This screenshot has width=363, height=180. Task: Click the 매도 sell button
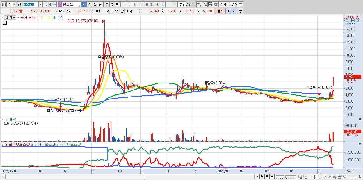[231, 11]
